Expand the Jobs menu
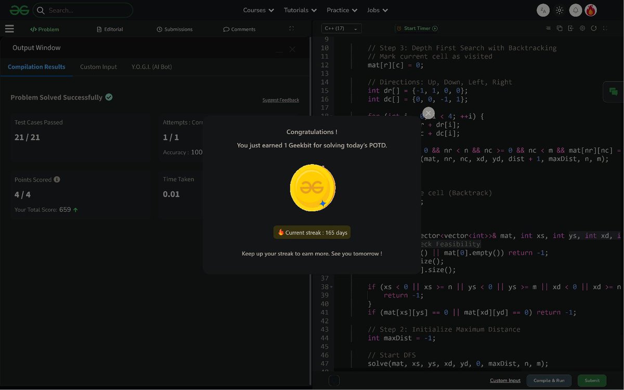 (378, 10)
